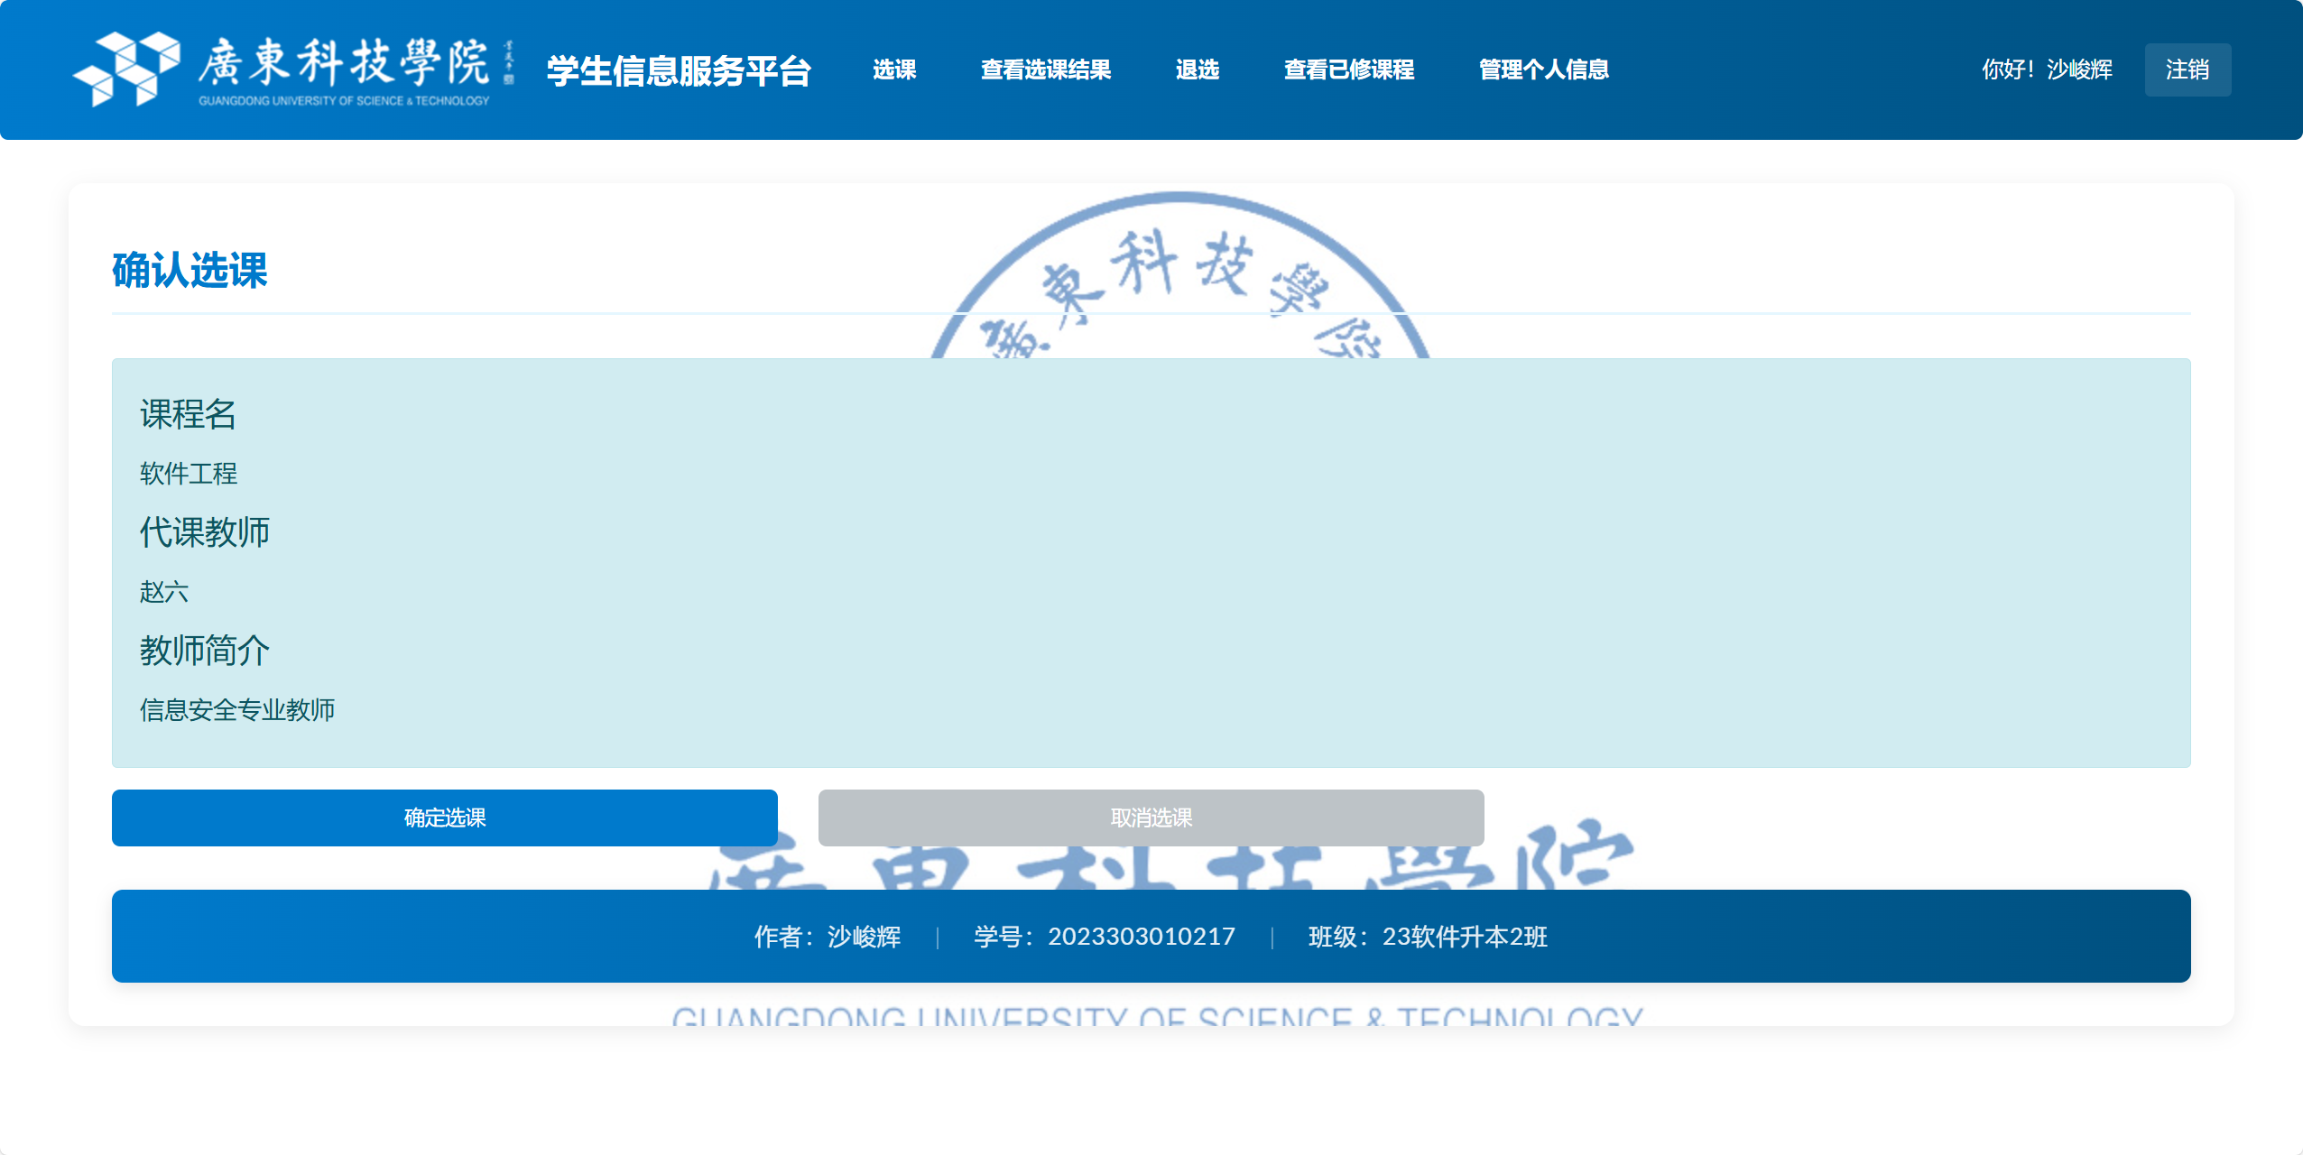Open the 选课 menu item

click(x=893, y=69)
